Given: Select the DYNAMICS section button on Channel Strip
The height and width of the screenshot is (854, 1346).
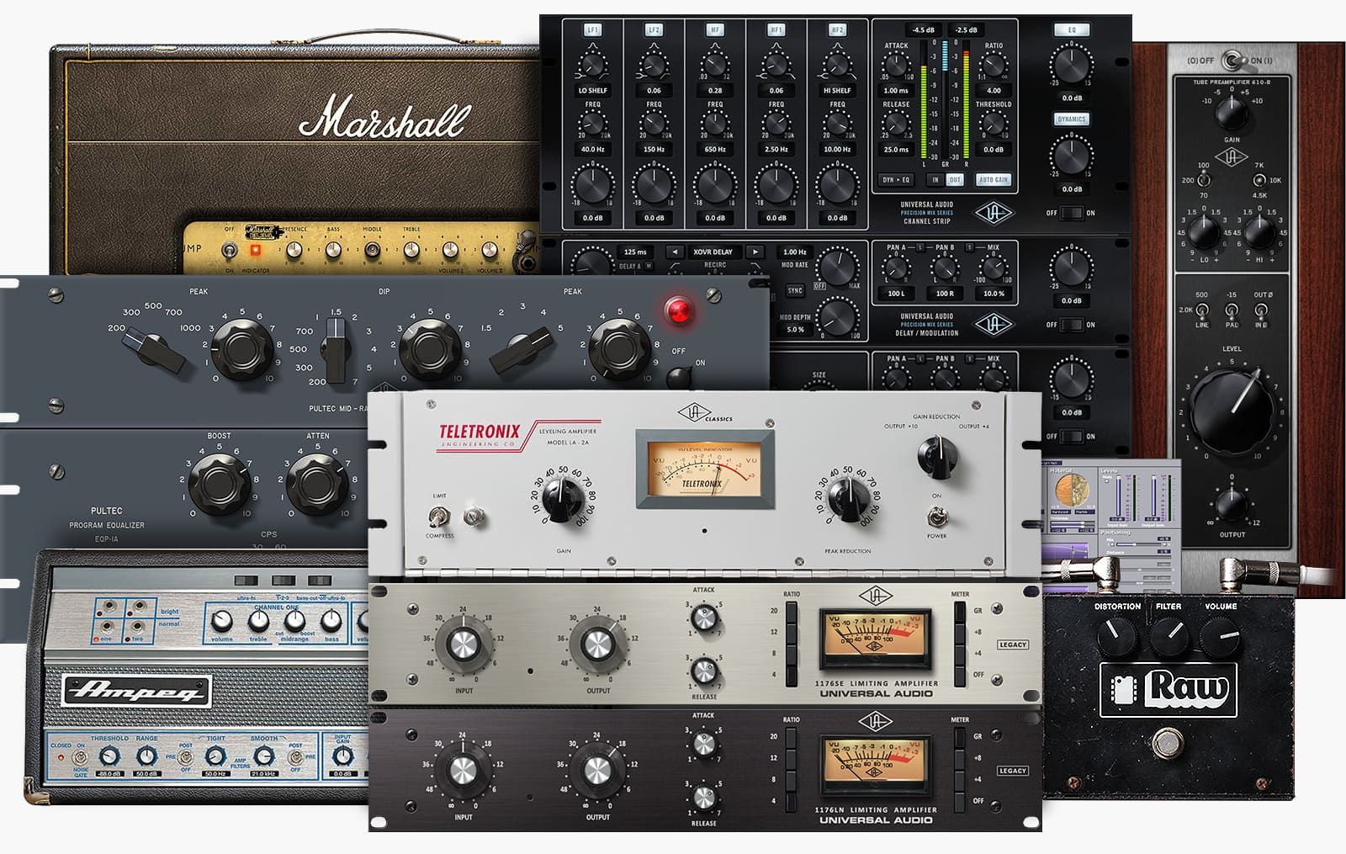Looking at the screenshot, I should coord(1071,119).
